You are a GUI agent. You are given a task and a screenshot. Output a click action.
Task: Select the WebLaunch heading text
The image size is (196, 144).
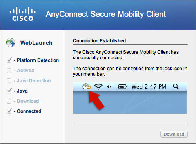pyautogui.click(x=36, y=43)
